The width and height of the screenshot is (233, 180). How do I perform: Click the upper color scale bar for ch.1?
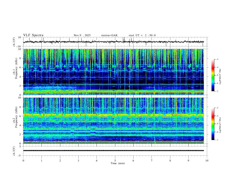213,75
